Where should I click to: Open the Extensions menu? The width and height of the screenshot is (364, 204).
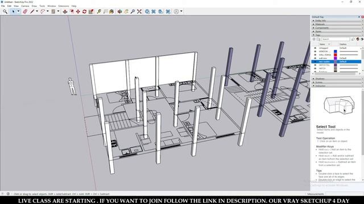click(x=63, y=6)
